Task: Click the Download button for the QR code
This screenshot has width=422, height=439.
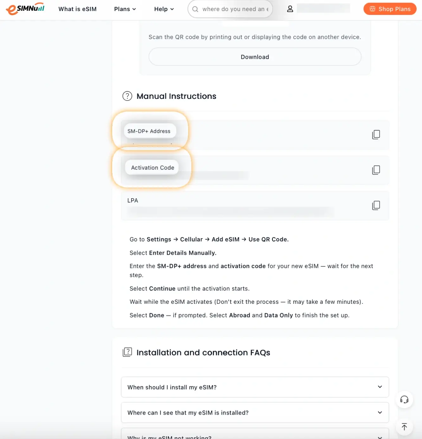Action: [x=255, y=57]
